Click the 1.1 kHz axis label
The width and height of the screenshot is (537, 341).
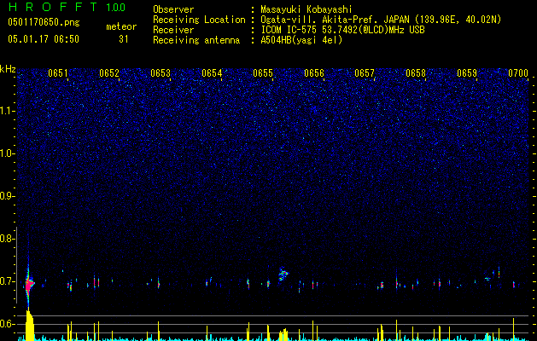point(7,111)
